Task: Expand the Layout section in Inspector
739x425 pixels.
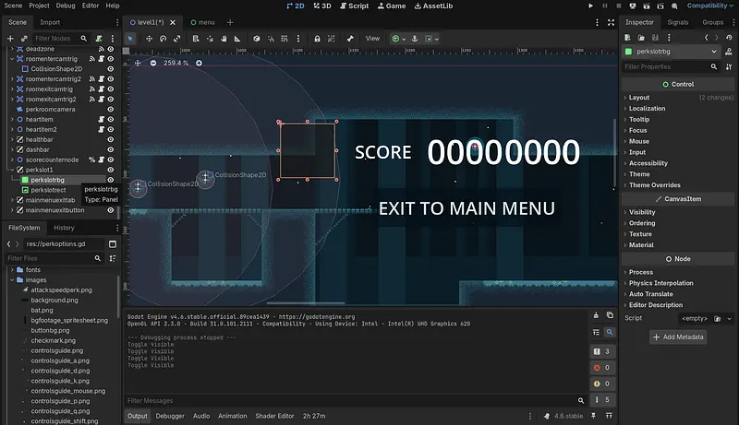Action: 639,97
